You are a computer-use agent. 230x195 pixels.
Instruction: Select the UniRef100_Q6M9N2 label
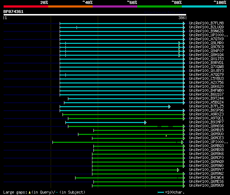point(206,174)
